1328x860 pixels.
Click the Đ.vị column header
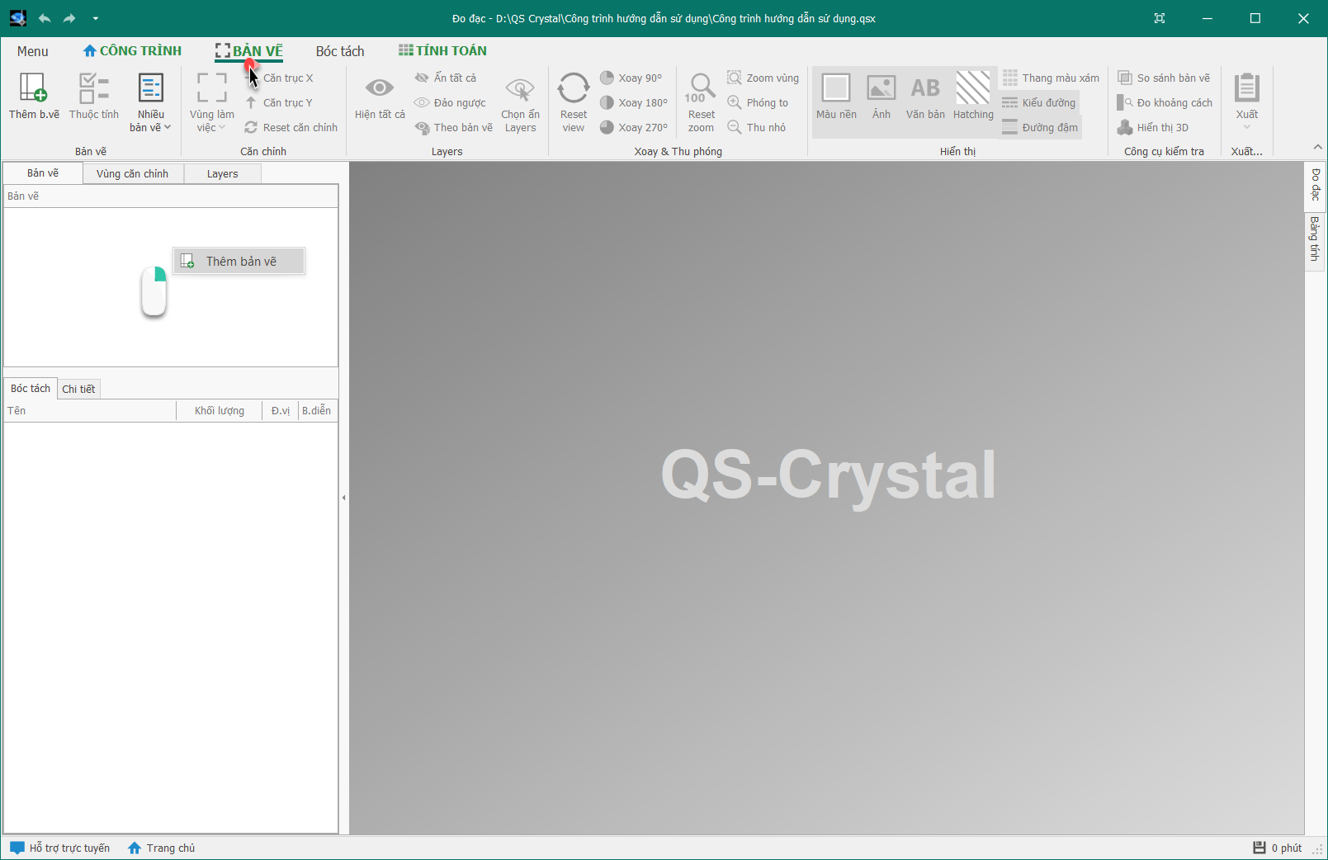(x=281, y=410)
